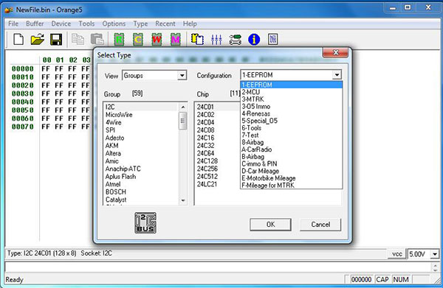Open the 5.00V voltage dropdown
This screenshot has height=288, width=443.
(x=434, y=254)
